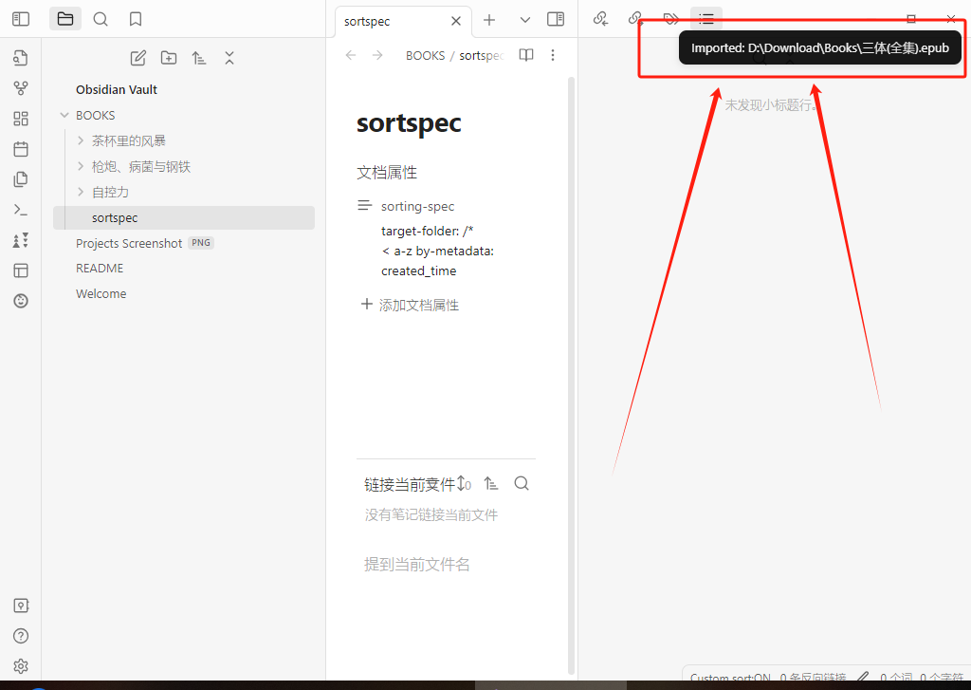
Task: Open the vault switcher icon
Action: 21,606
